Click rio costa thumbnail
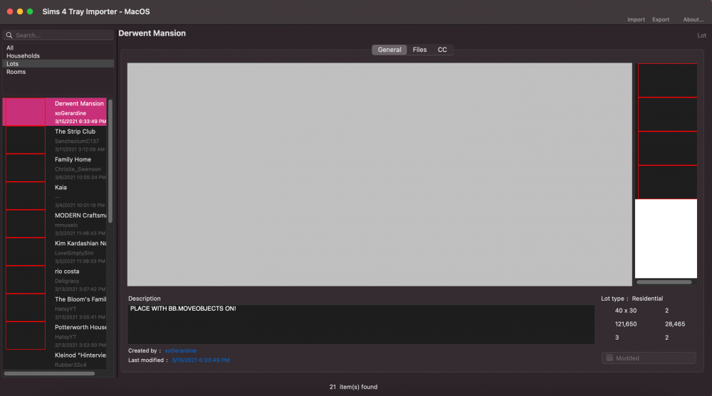The image size is (712, 396). 26,280
